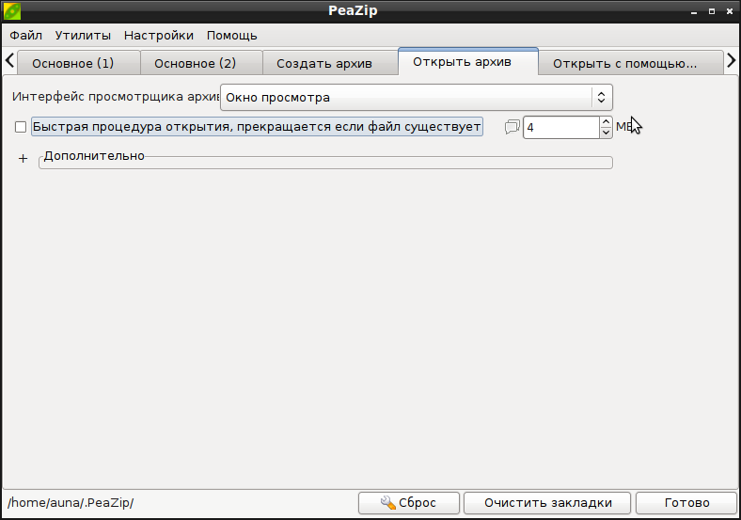741x520 pixels.
Task: Click the PeaZip application icon in title bar
Action: point(12,11)
